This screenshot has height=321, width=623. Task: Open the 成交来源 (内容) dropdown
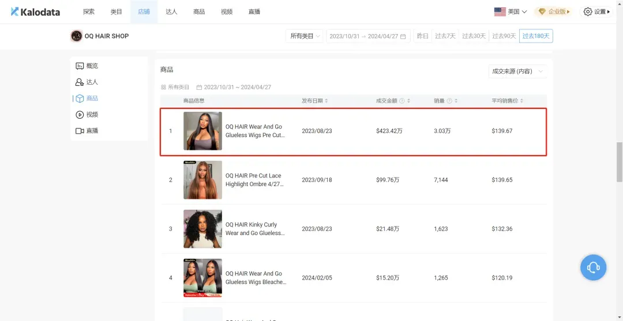click(x=517, y=71)
